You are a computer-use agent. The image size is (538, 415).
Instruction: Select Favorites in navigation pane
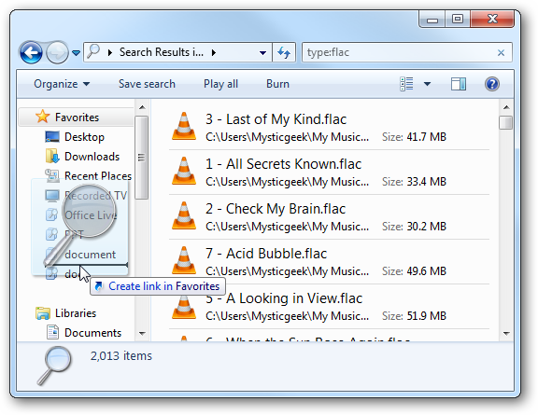[77, 118]
